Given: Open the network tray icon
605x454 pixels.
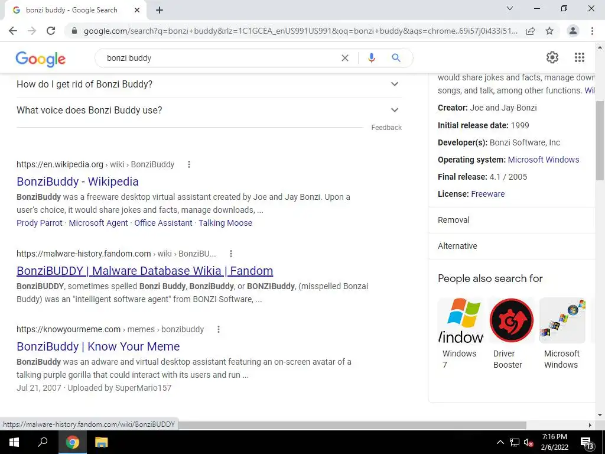Looking at the screenshot, I should 515,442.
